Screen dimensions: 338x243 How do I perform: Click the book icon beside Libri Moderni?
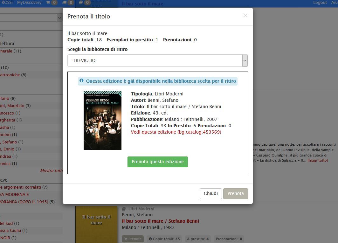pos(124,209)
